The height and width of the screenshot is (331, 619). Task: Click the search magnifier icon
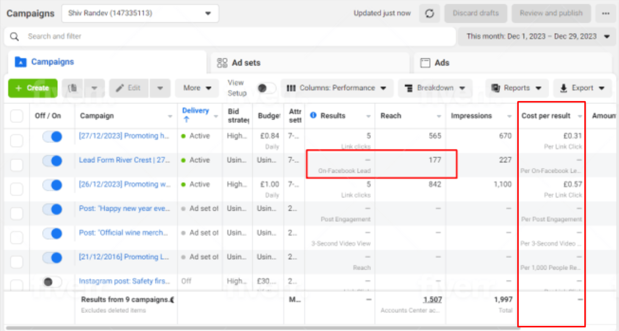(14, 36)
